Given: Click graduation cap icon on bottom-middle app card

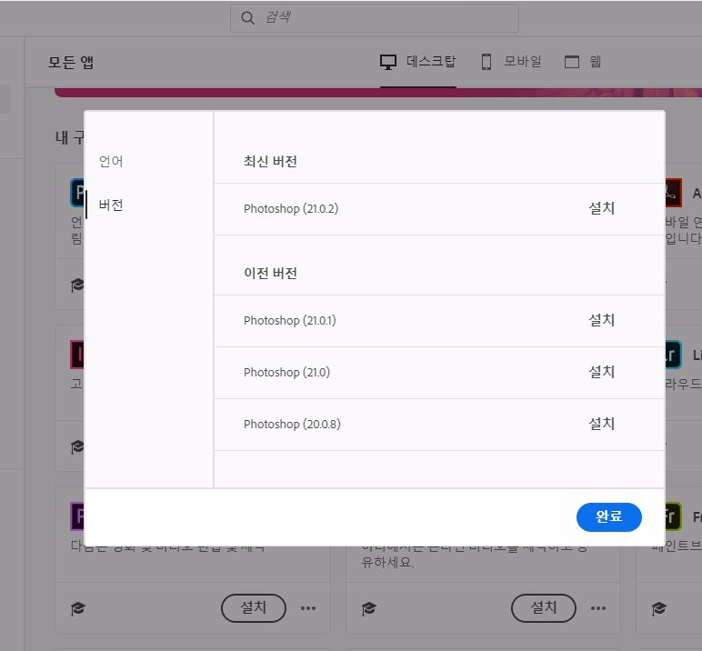Looking at the screenshot, I should 368,608.
